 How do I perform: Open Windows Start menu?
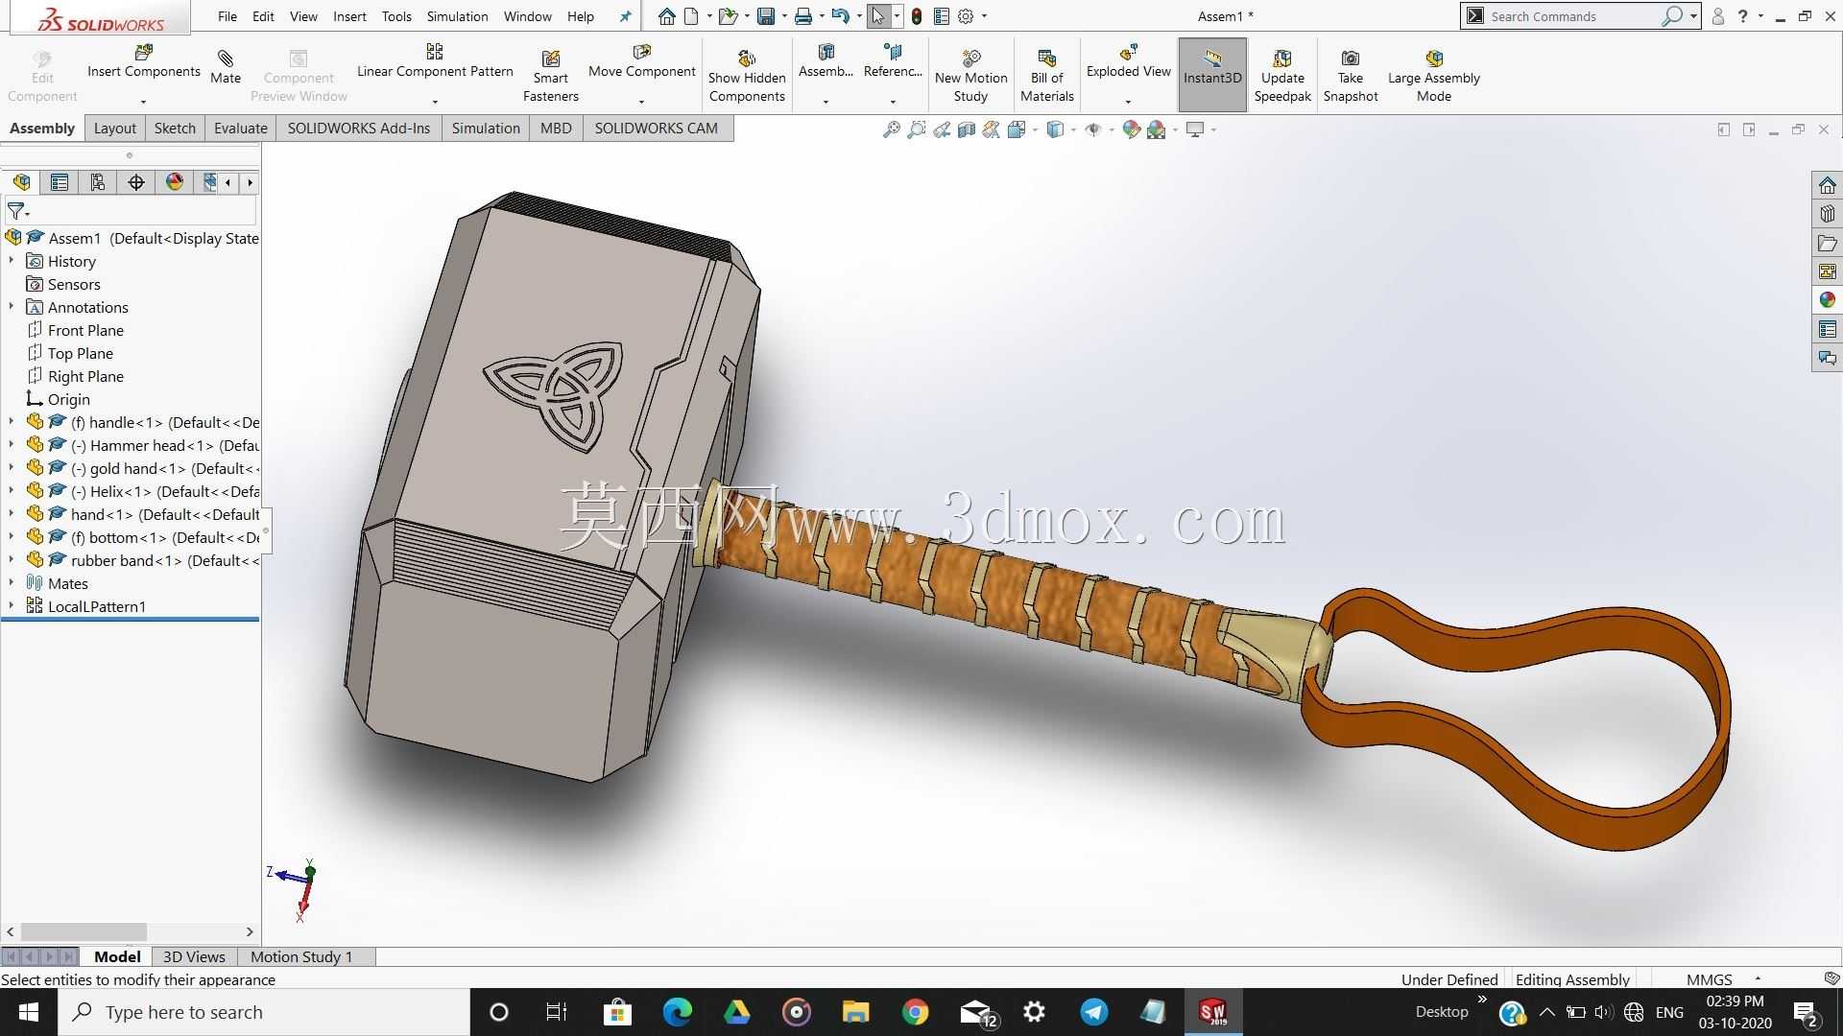point(28,1012)
